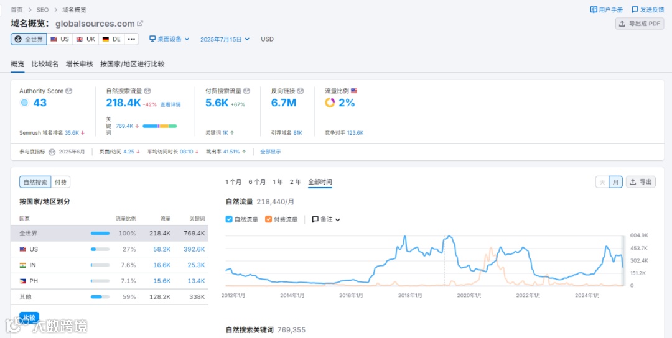Viewport: 672px width, 338px height.
Task: Switch to 比较域名 tab
Action: 45,64
